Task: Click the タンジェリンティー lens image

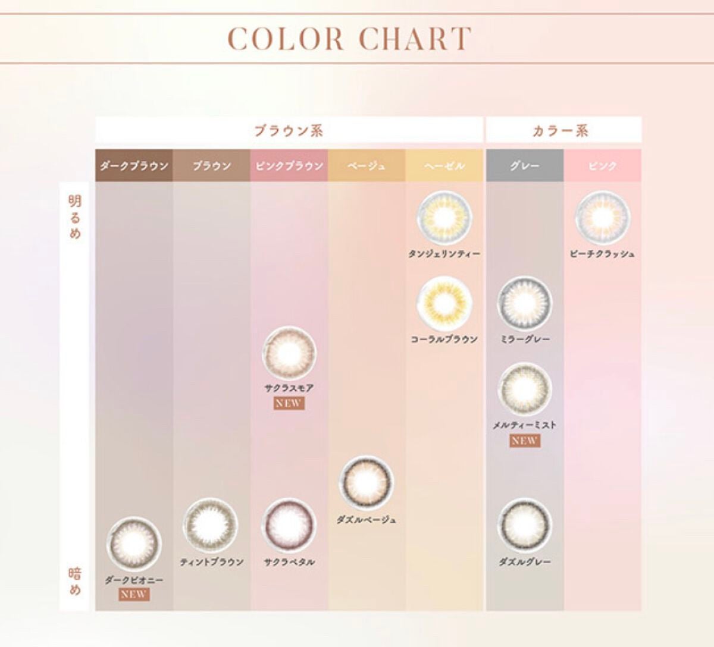Action: [x=444, y=218]
